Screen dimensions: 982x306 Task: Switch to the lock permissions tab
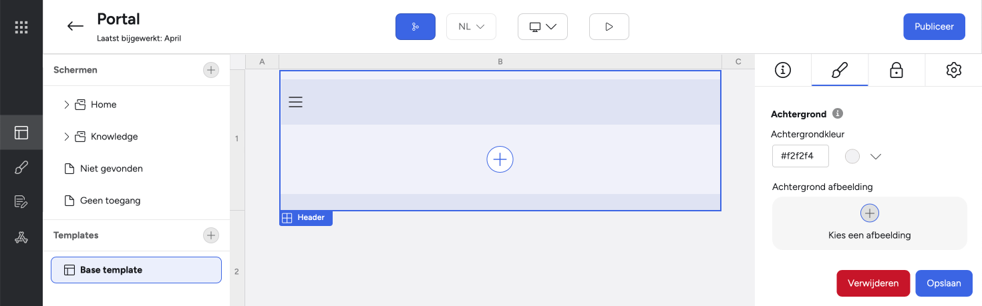click(896, 70)
